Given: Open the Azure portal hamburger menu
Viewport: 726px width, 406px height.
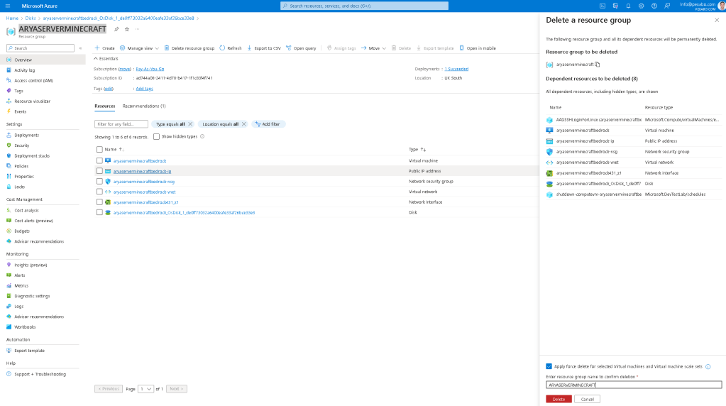Looking at the screenshot, I should [7, 6].
